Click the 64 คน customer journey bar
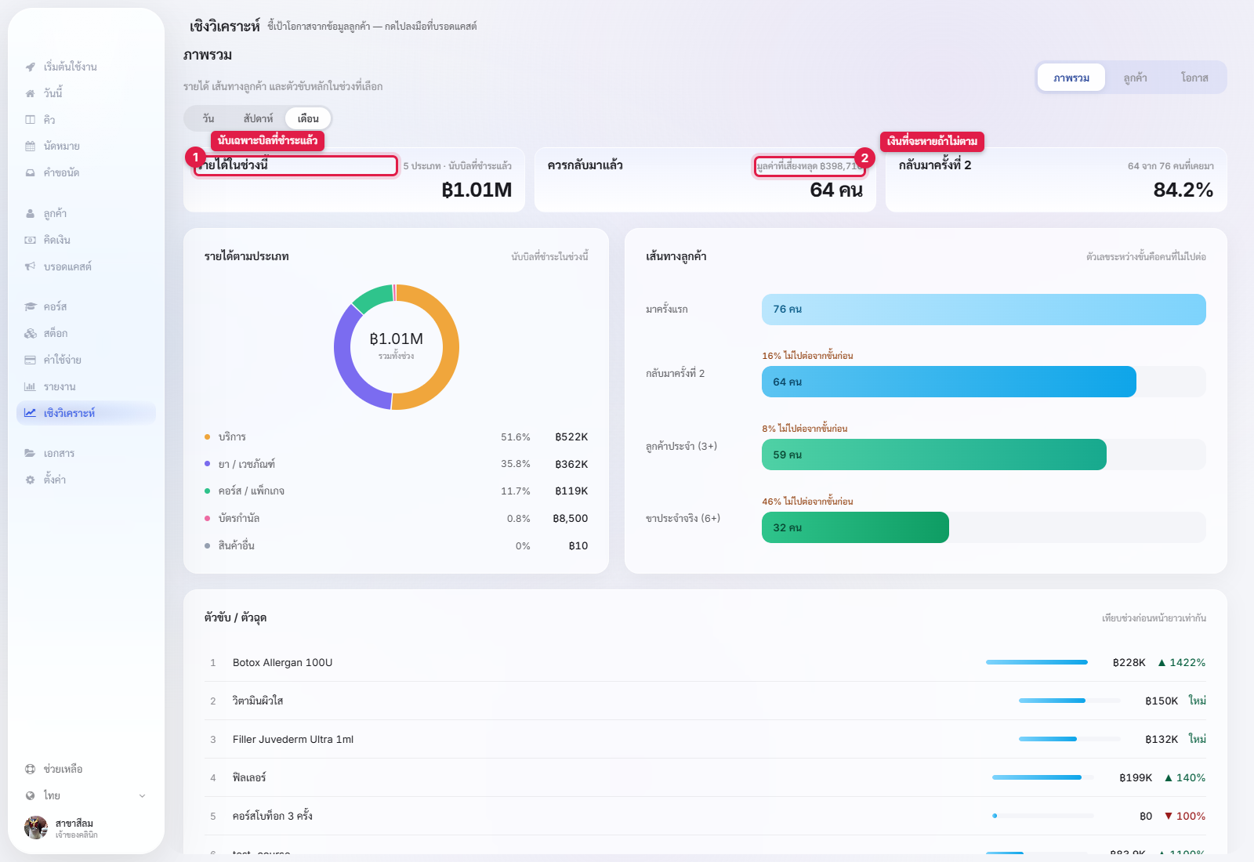The width and height of the screenshot is (1254, 862). [x=948, y=382]
